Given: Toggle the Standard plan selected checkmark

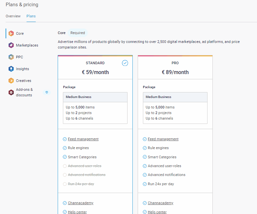Looking at the screenshot, I should [x=125, y=63].
